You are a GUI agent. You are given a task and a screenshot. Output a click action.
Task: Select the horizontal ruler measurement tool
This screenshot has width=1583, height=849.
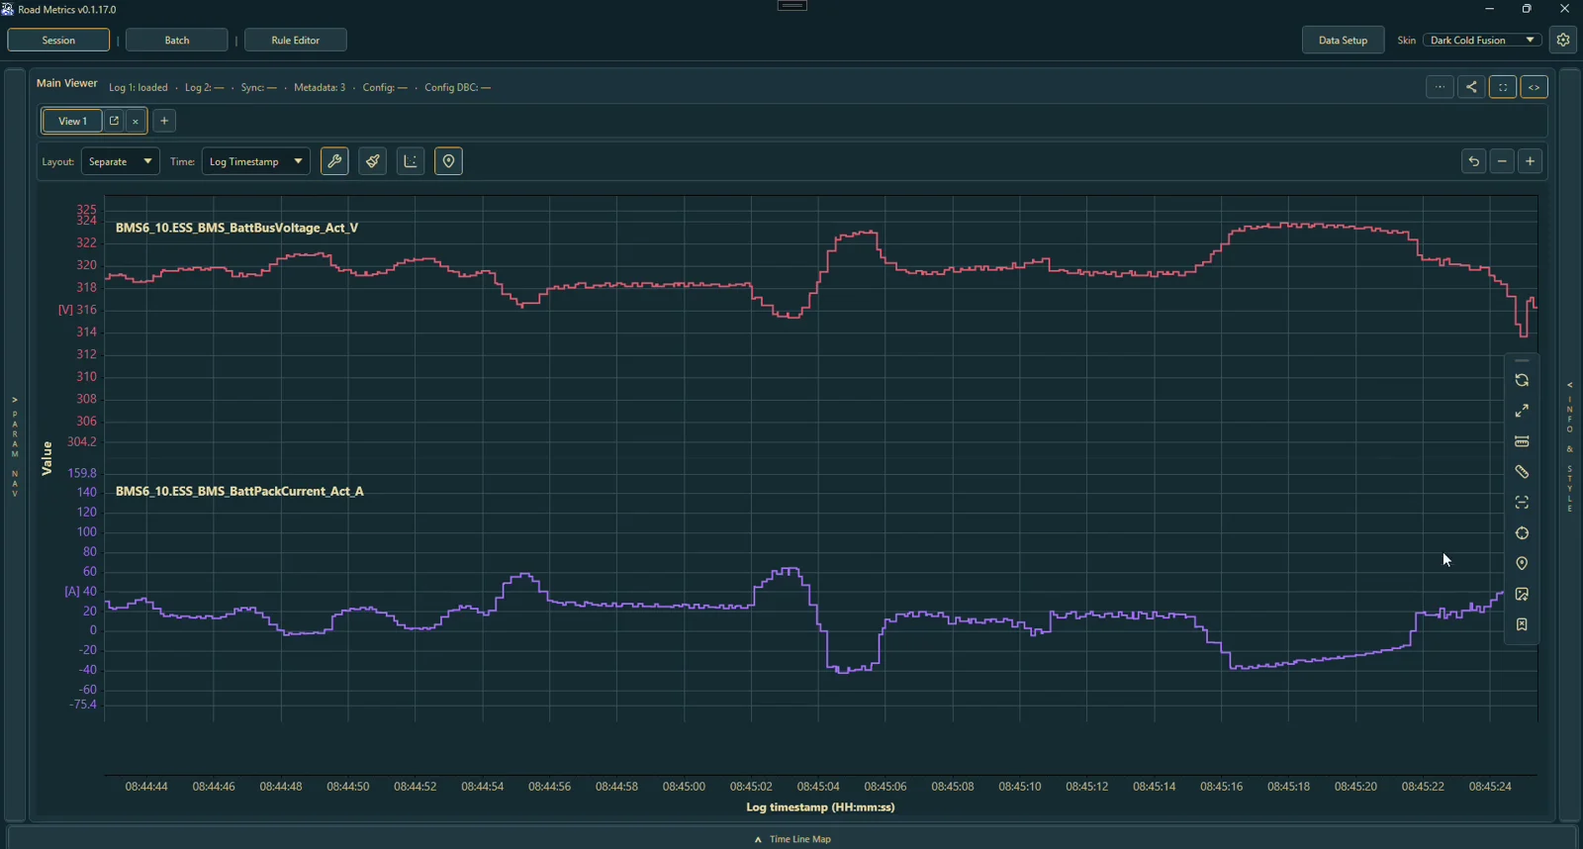(1522, 441)
